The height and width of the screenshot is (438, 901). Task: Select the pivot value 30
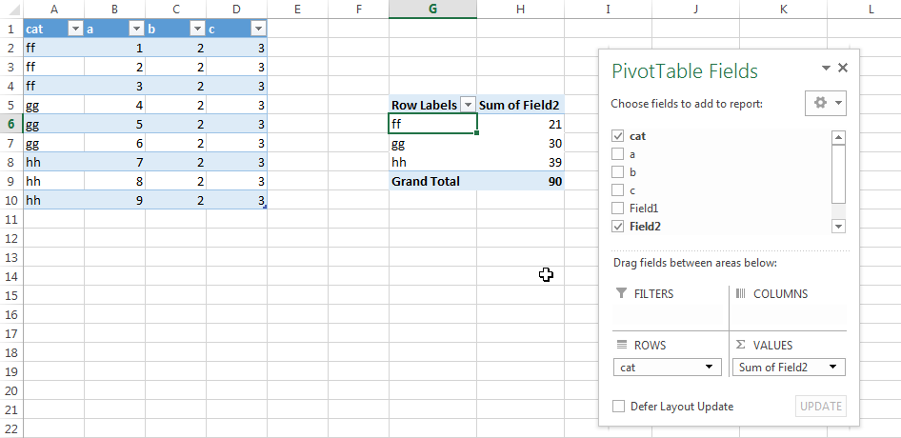click(x=521, y=143)
